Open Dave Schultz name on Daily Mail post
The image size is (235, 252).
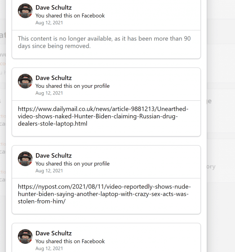pyautogui.click(x=53, y=78)
